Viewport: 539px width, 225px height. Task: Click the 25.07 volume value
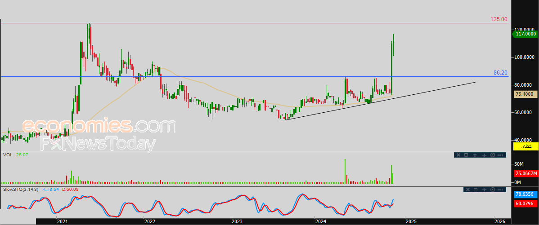point(21,155)
